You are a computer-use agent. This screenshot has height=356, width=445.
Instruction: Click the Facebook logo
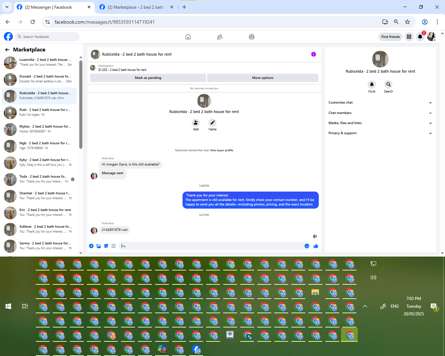pyautogui.click(x=8, y=37)
